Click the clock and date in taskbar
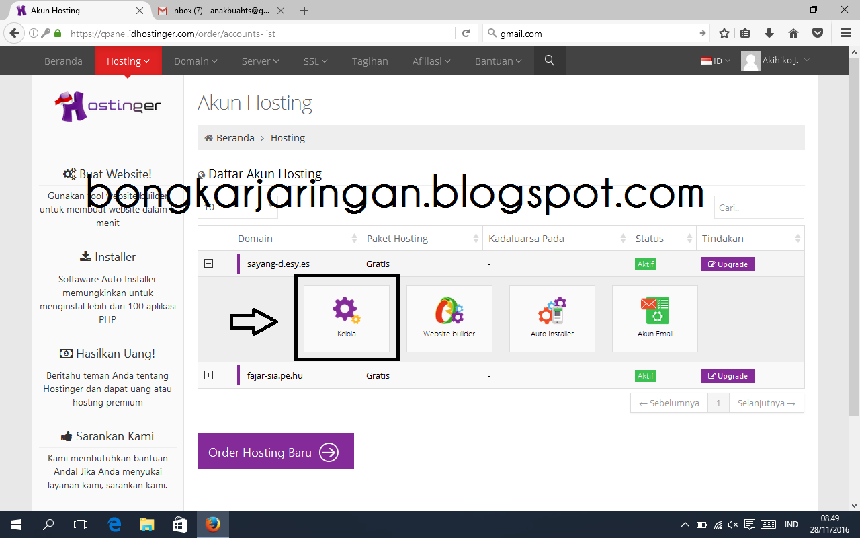The width and height of the screenshot is (860, 538). [x=830, y=525]
